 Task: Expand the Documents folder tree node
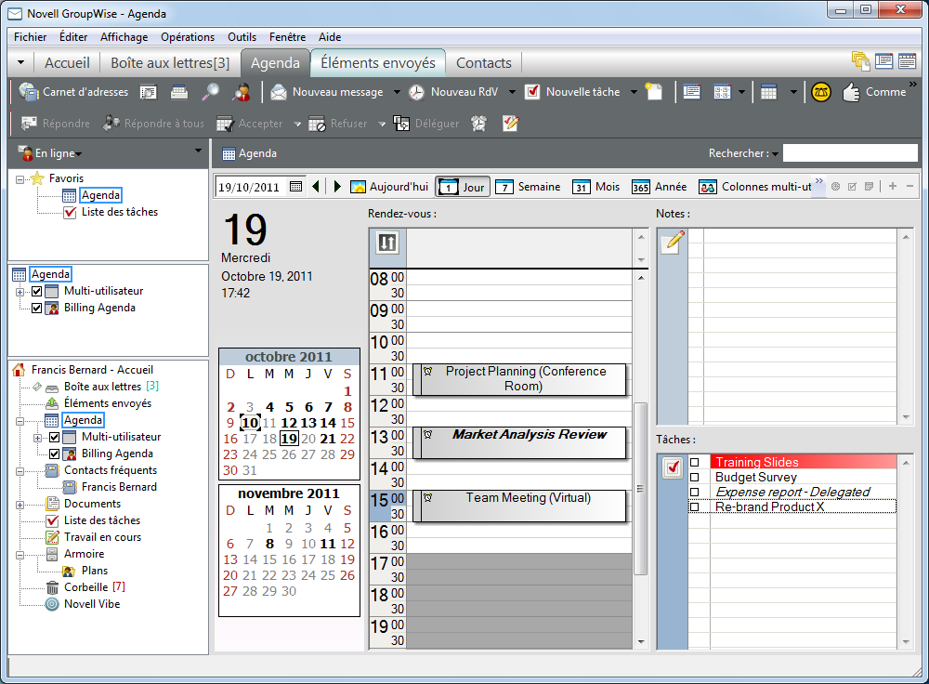(20, 504)
